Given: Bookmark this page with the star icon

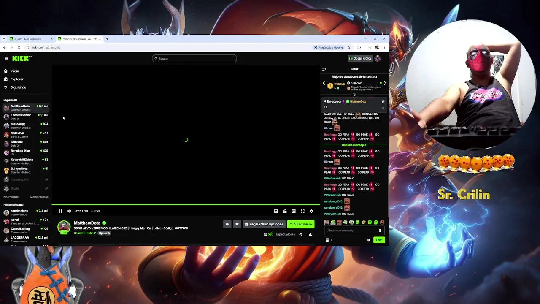Looking at the screenshot, I should tap(349, 47).
